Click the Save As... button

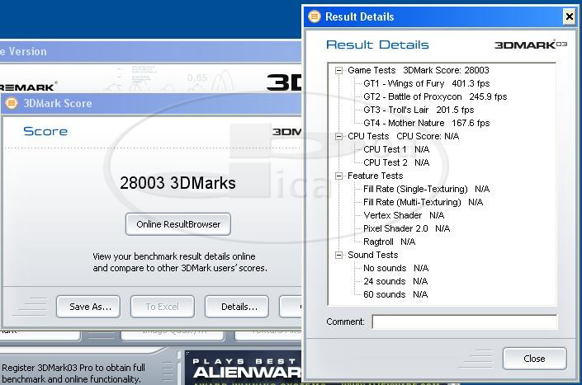pos(89,307)
